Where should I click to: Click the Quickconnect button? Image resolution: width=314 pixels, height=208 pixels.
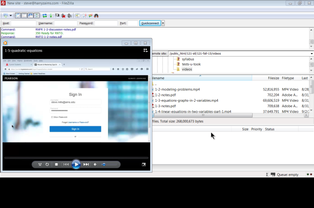coord(150,23)
